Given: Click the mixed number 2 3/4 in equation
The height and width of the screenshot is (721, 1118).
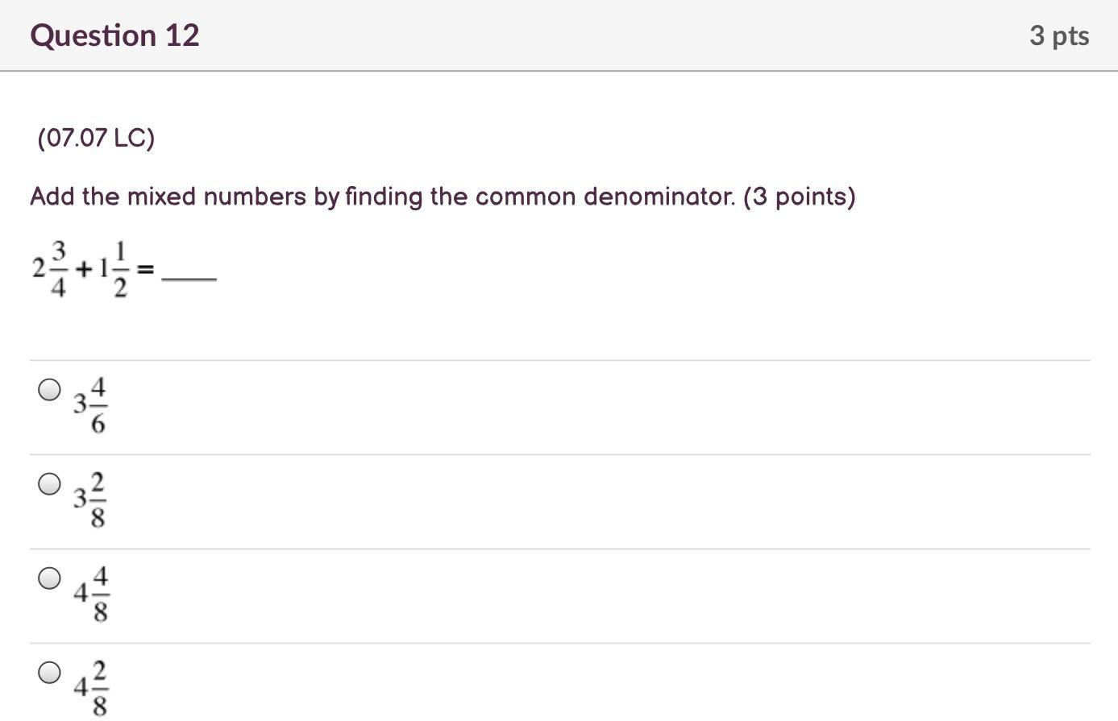Looking at the screenshot, I should pos(50,268).
